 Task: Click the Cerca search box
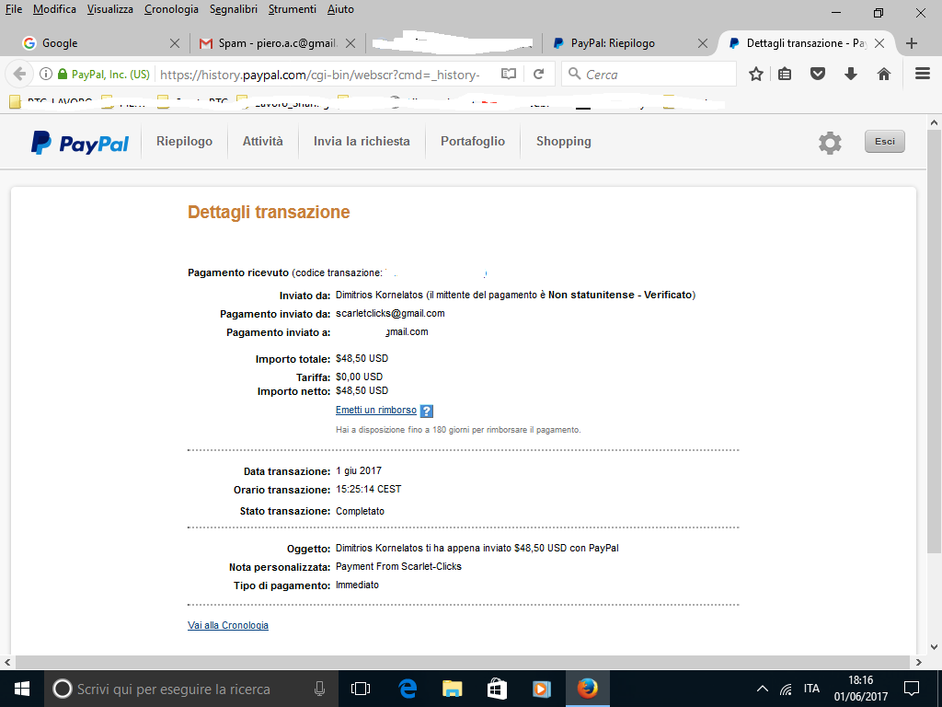(649, 74)
